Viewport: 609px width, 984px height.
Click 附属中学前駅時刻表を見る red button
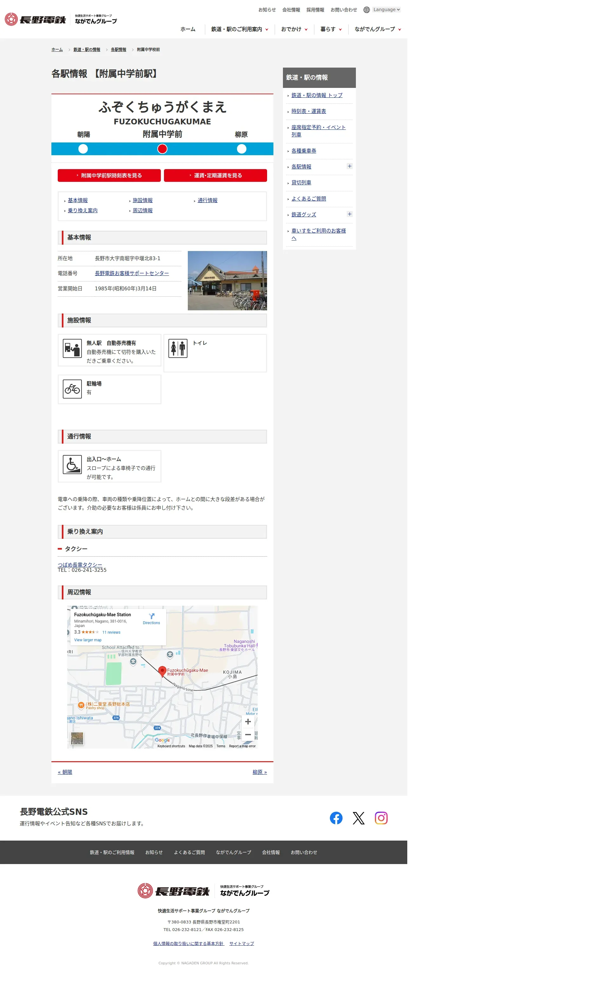pos(109,175)
